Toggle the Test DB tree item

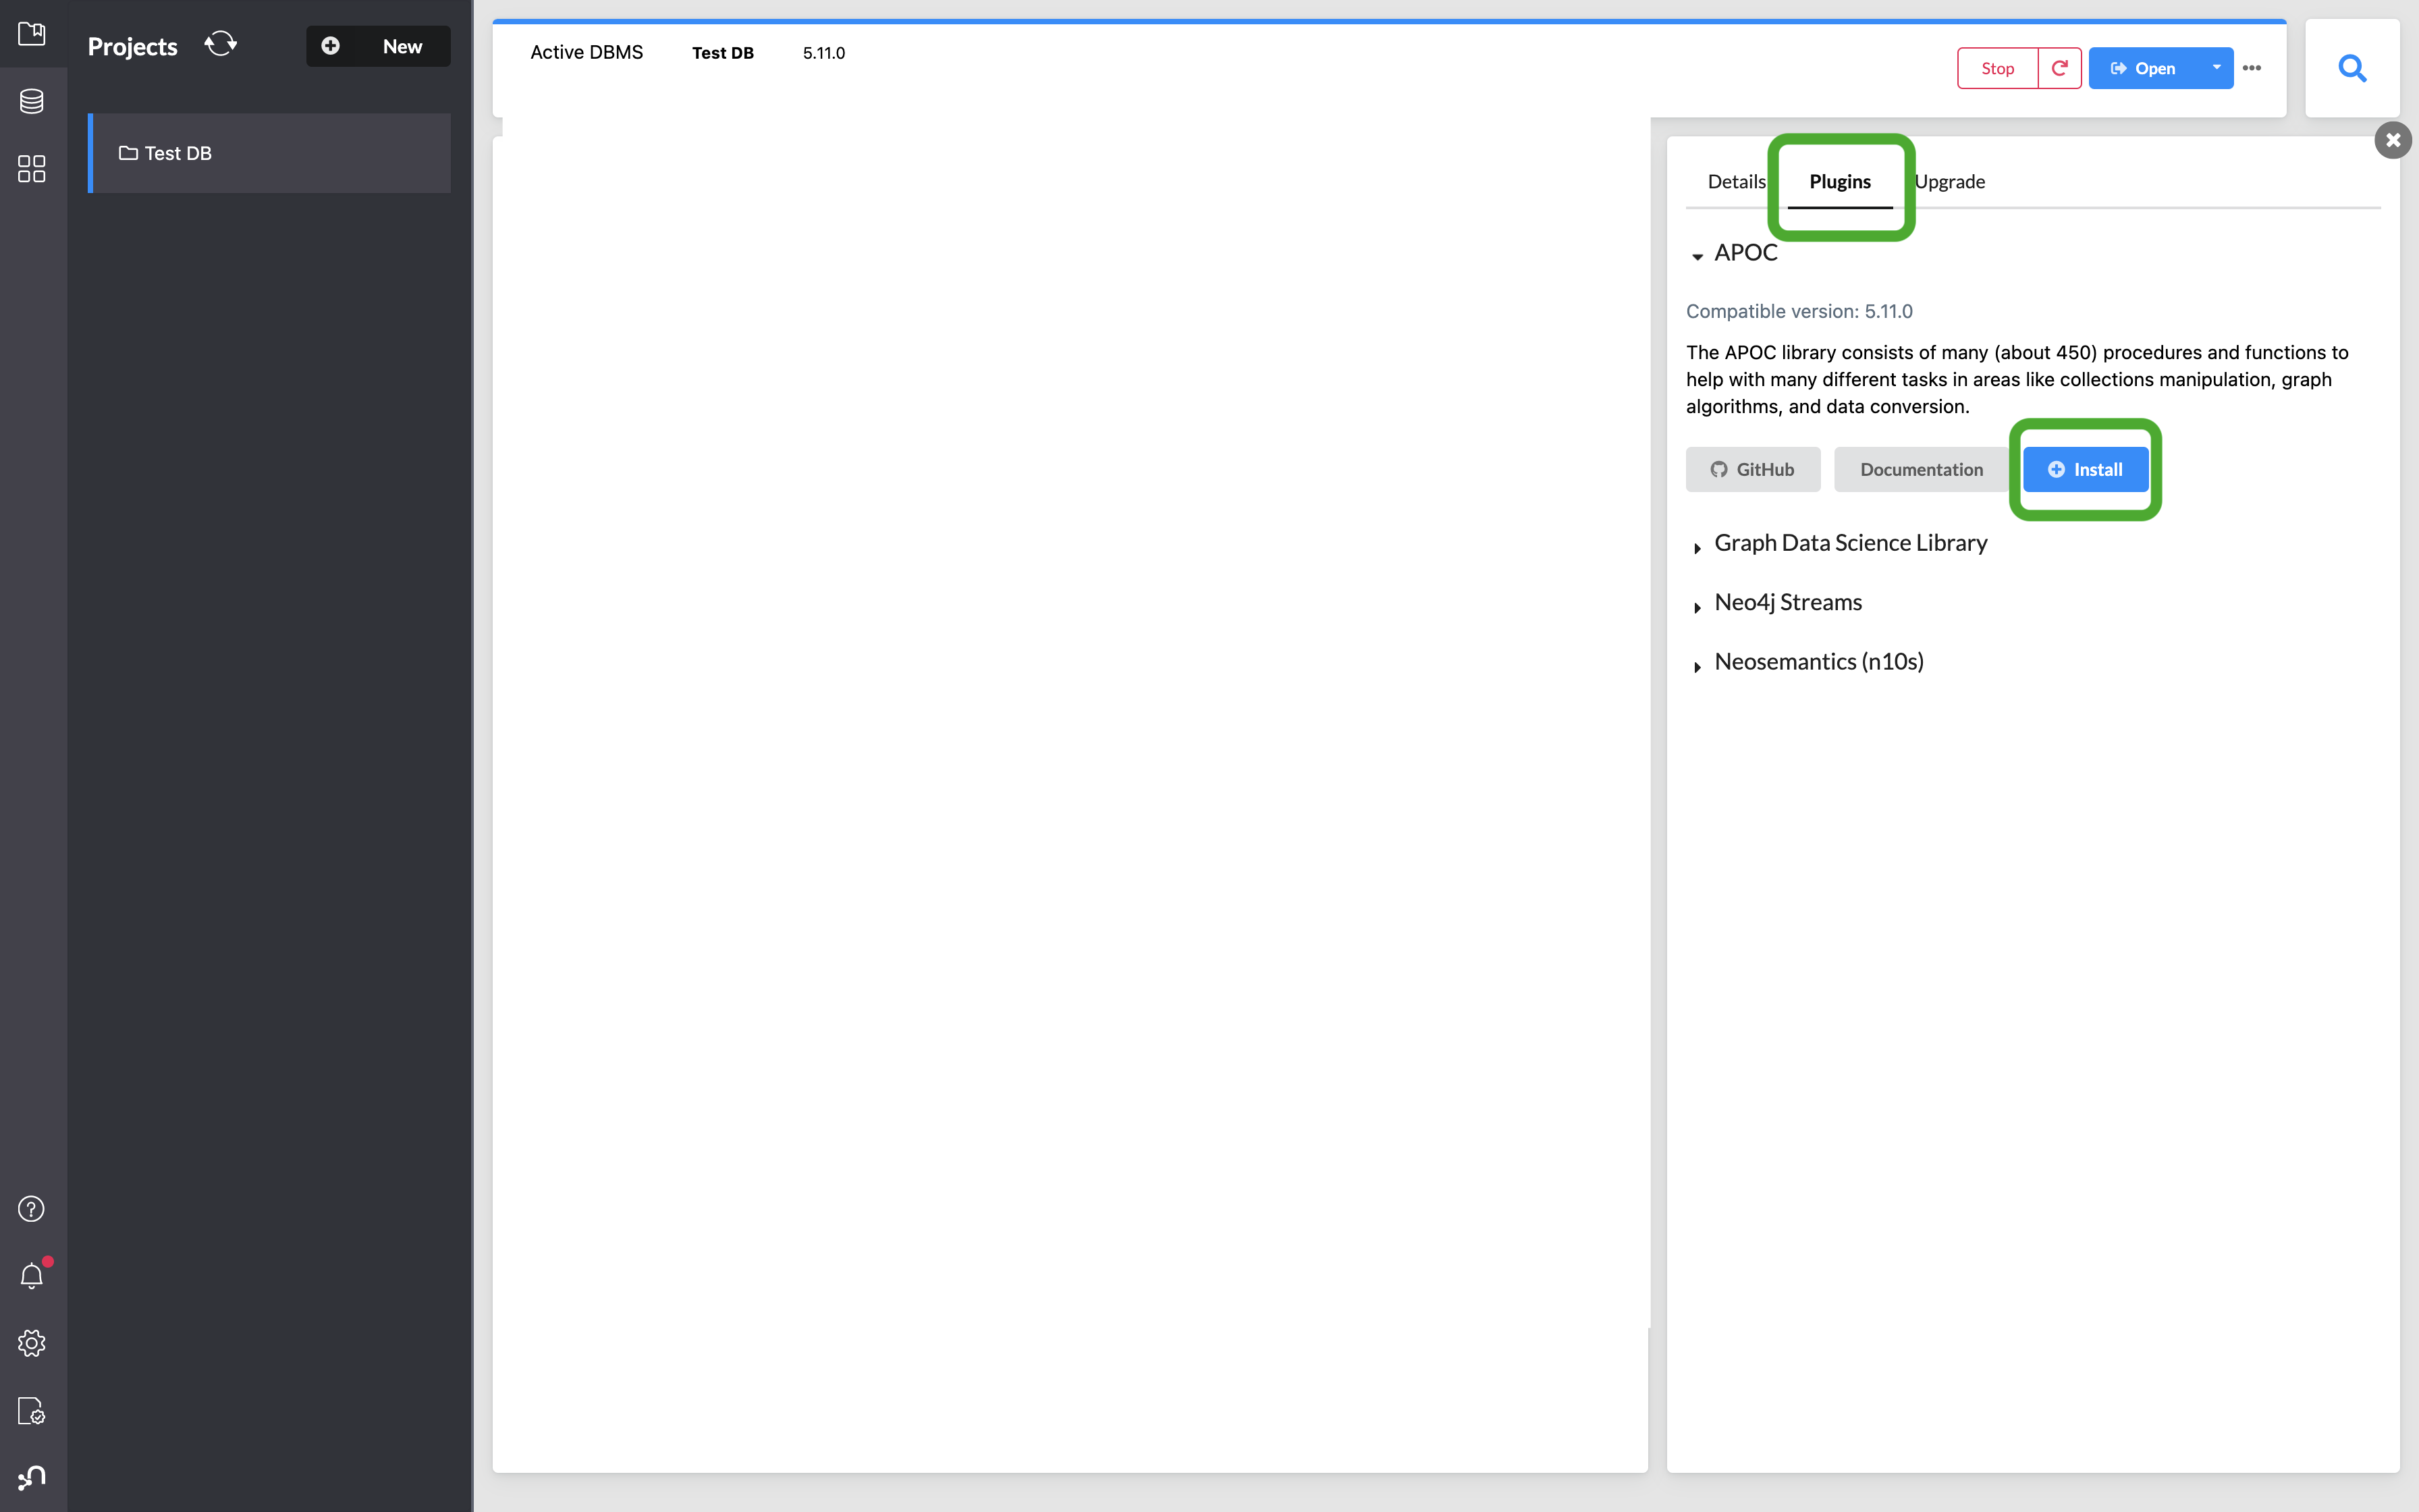[x=131, y=152]
